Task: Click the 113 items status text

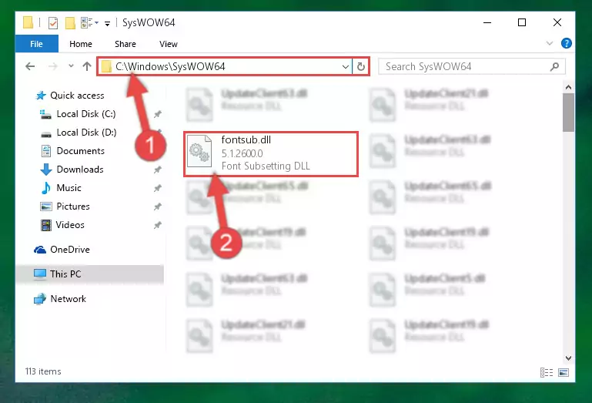Action: click(x=43, y=371)
